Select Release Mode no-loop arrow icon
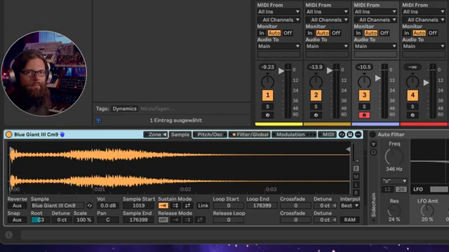449x252 pixels. coord(175,220)
